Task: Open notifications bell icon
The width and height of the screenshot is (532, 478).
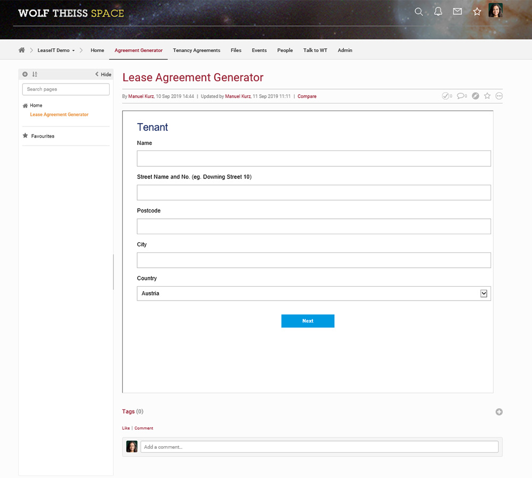Action: coord(438,12)
